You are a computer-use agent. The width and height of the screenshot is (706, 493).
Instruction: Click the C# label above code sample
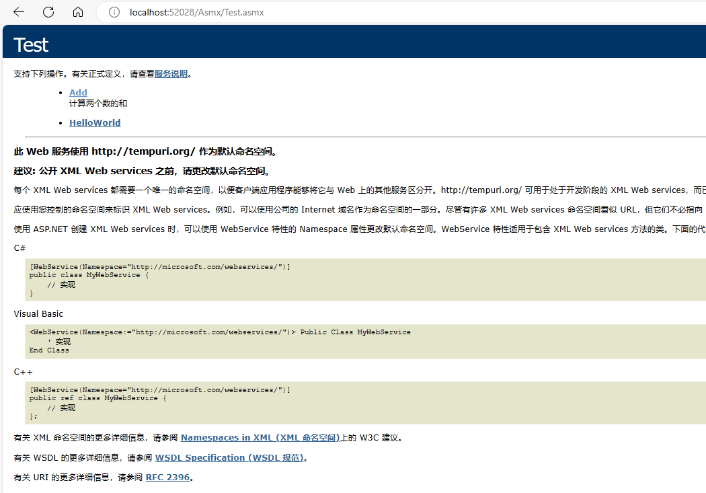[x=19, y=248]
